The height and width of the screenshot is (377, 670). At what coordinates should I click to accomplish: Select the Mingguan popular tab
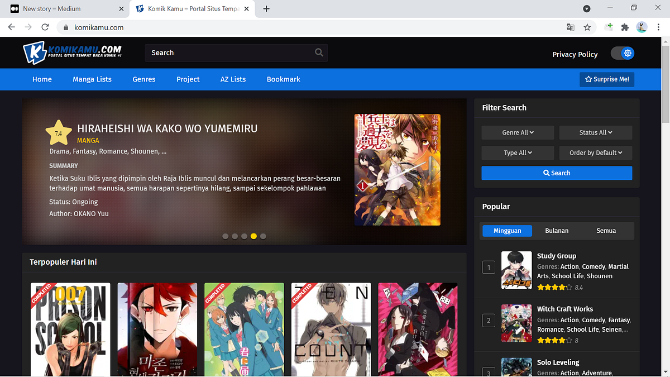pos(507,230)
